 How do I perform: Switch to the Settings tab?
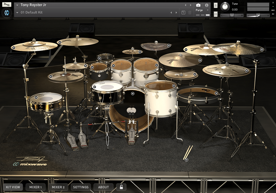pos(81,187)
